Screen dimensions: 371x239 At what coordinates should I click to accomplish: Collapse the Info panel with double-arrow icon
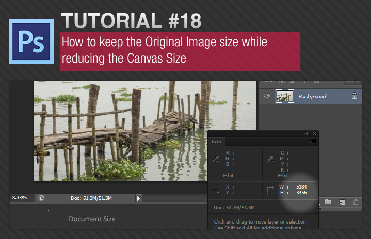305,133
